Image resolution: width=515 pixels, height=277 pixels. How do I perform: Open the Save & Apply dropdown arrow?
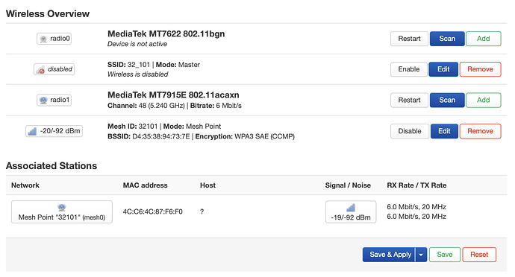[x=421, y=255]
